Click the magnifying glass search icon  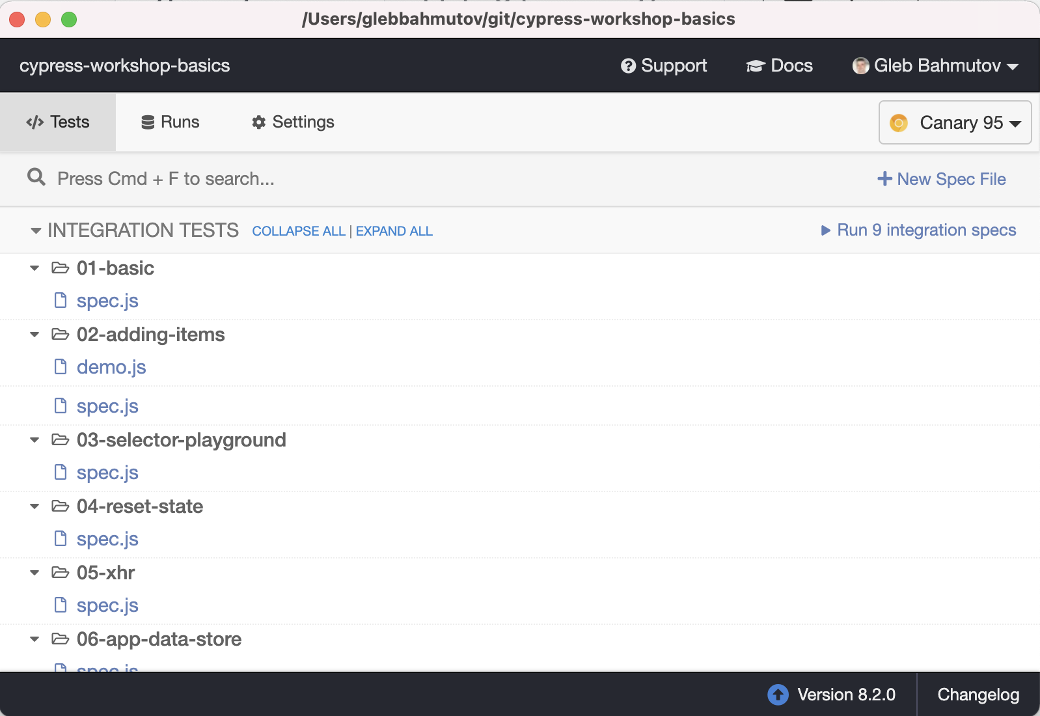pos(36,177)
